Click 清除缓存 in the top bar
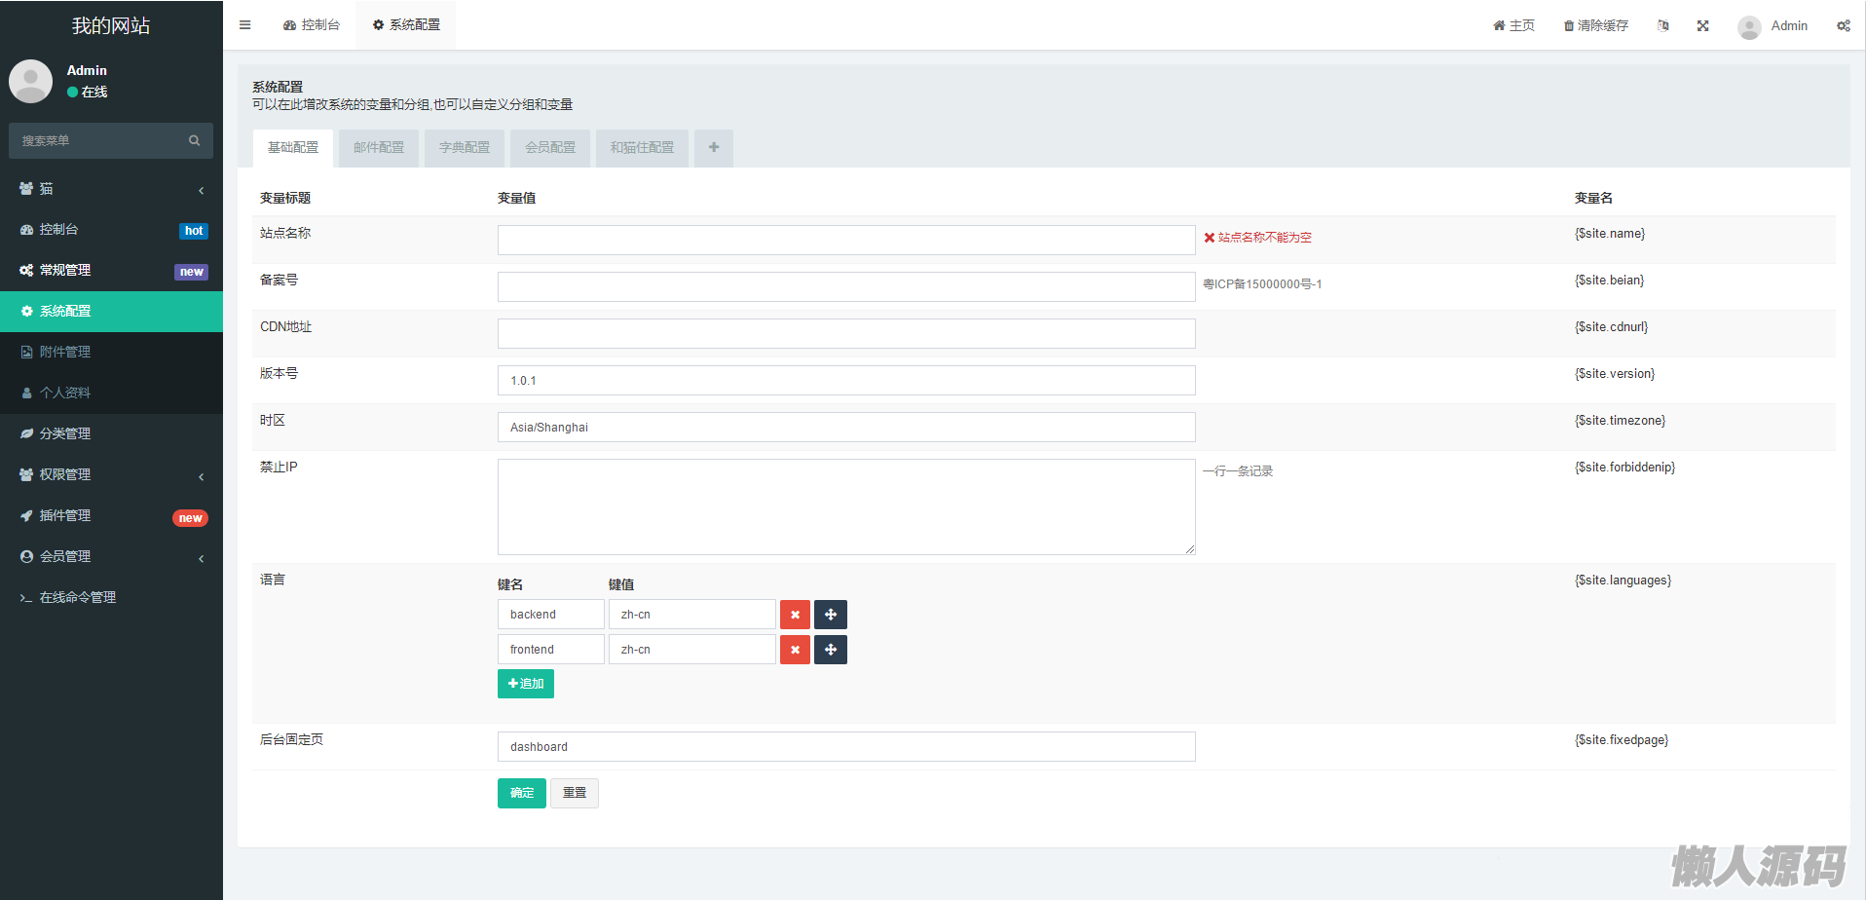Viewport: 1866px width, 900px height. point(1595,26)
